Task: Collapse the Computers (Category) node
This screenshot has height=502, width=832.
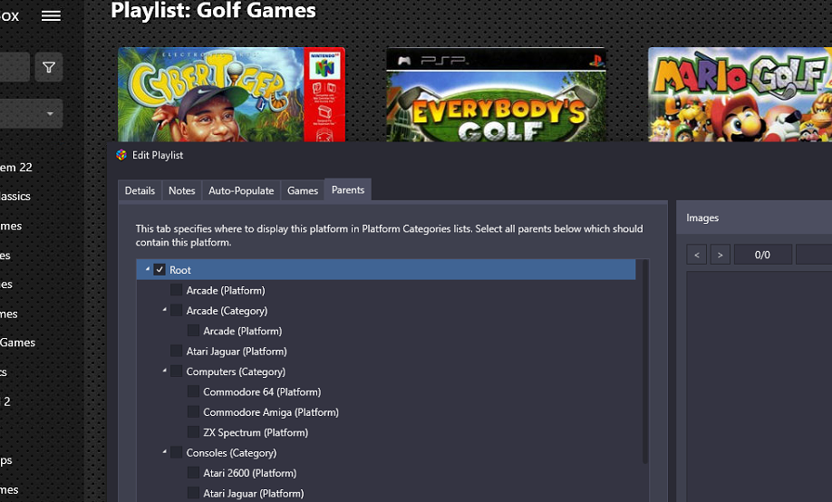Action: (x=164, y=371)
